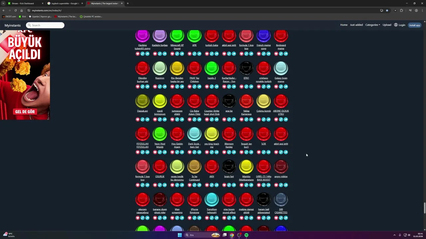This screenshot has height=239, width=426.
Task: Play the Counter-Strike head shot Dink button
Action: point(212,101)
